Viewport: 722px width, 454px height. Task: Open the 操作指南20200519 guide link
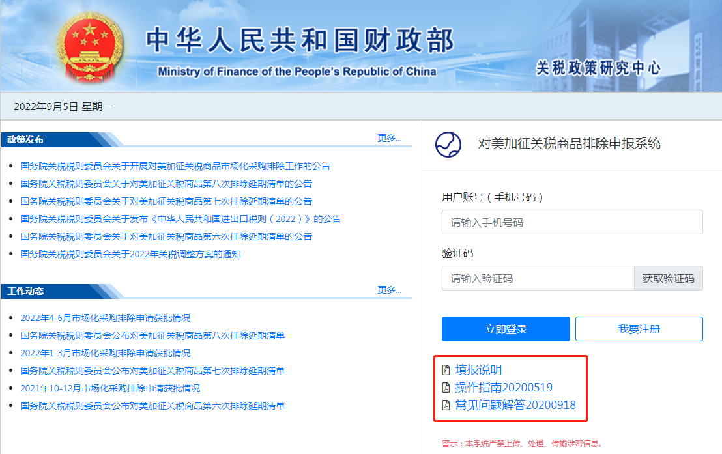[x=504, y=387]
